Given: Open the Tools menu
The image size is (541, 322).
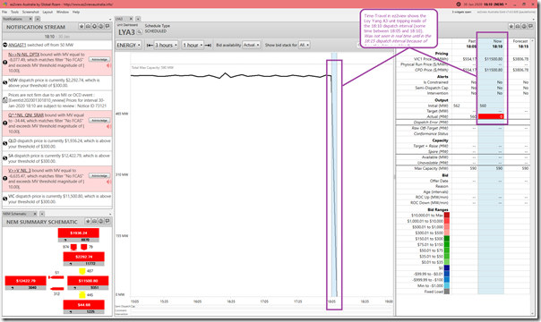Looking at the screenshot, I should [x=15, y=12].
